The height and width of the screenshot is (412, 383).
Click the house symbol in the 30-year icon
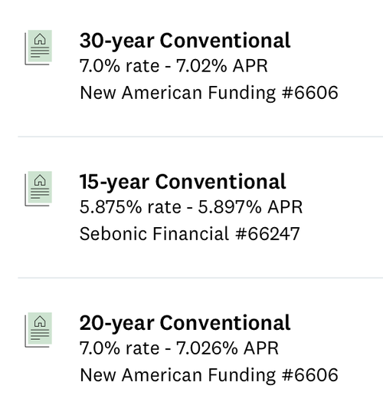click(x=40, y=39)
